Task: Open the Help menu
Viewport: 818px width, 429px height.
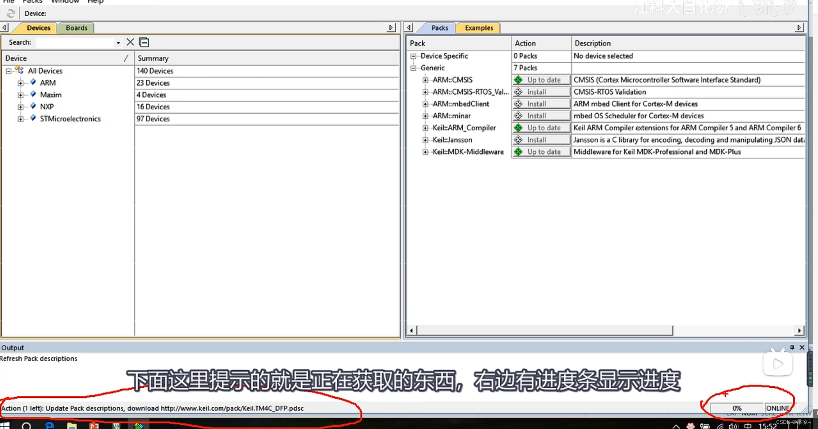Action: pos(95,2)
